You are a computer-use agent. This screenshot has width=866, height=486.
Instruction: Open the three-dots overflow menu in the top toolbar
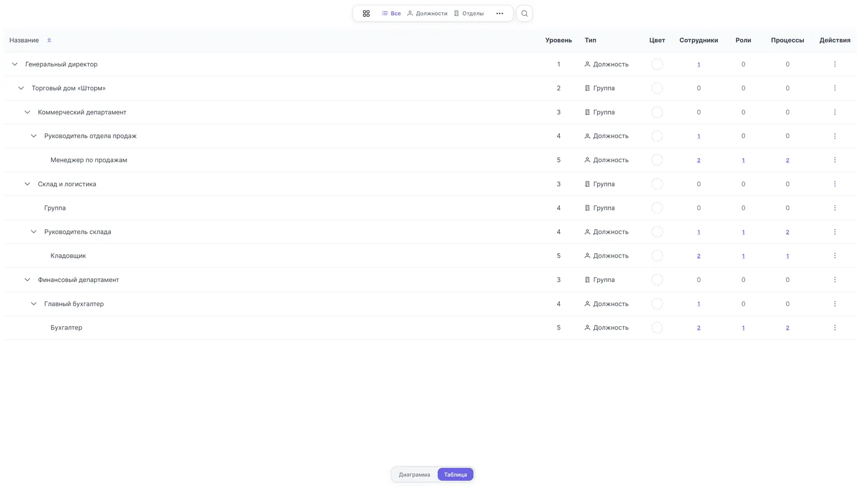pyautogui.click(x=500, y=13)
